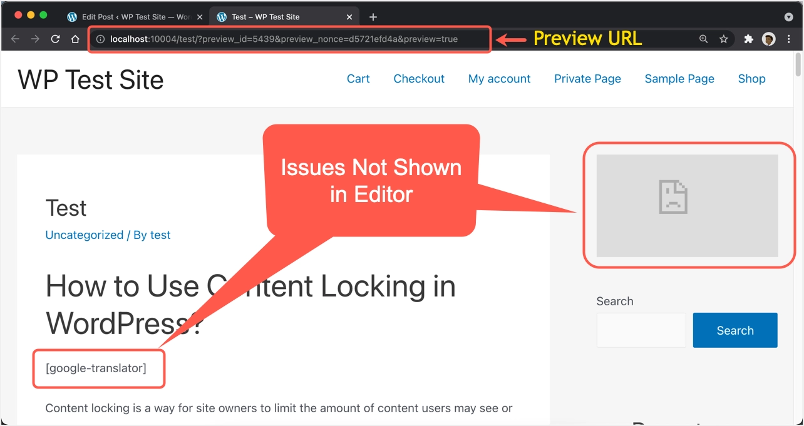The image size is (804, 426).
Task: Open a new browser tab
Action: point(373,17)
